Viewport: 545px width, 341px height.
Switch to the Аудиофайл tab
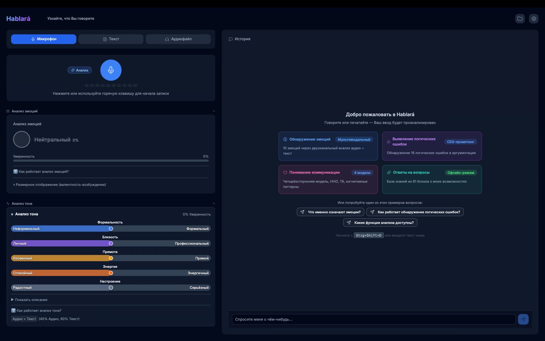pos(178,39)
